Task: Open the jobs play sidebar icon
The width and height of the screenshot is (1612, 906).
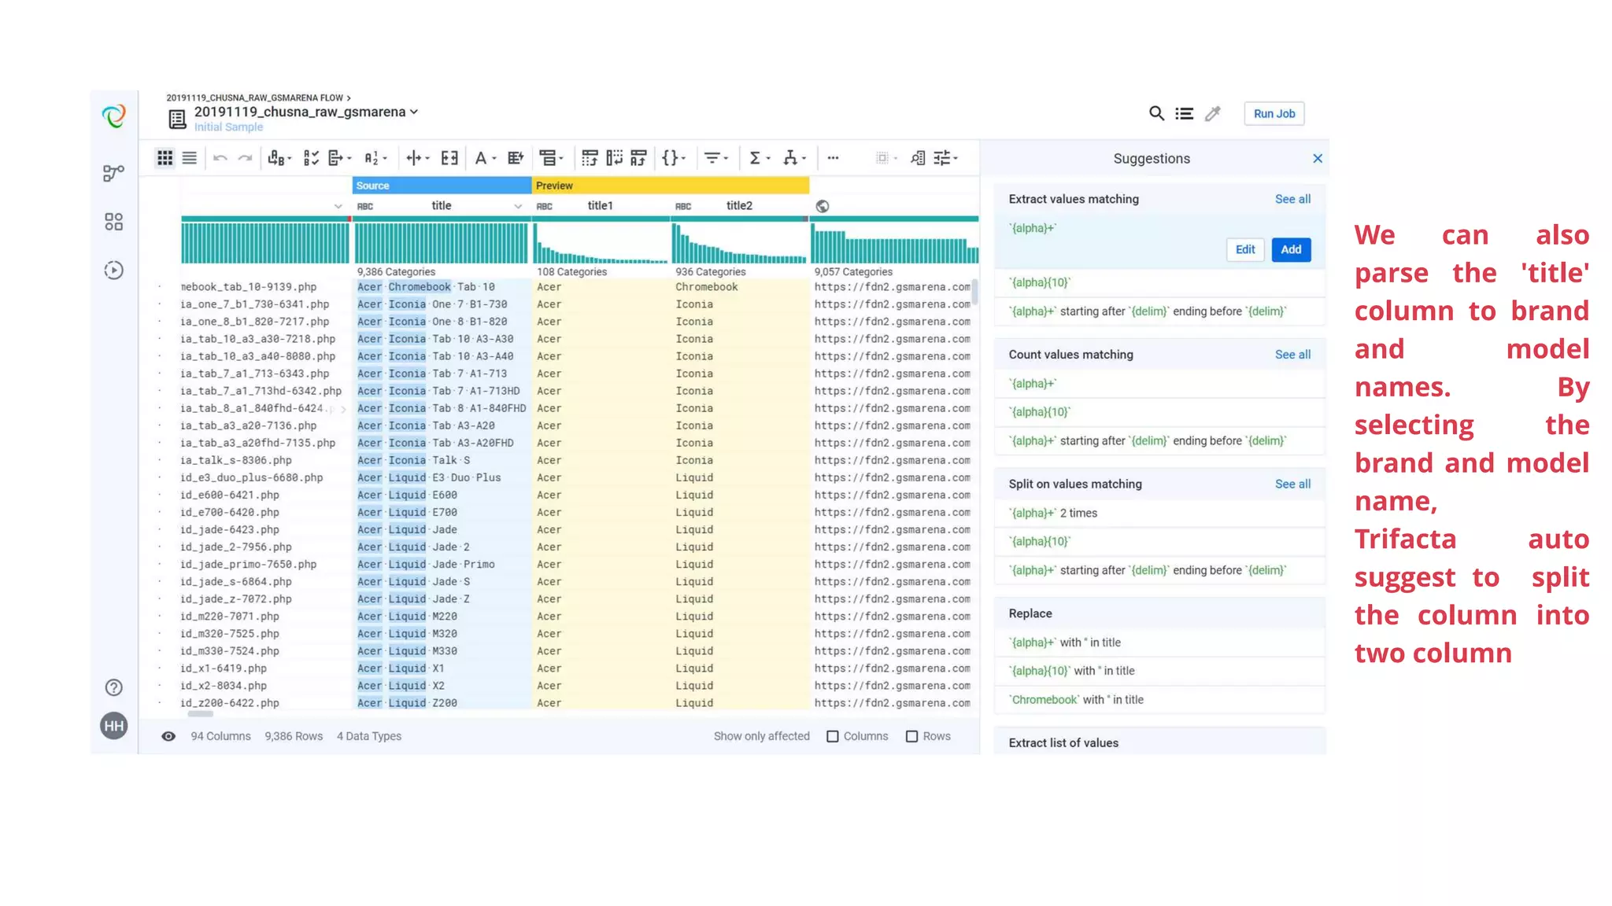Action: 114,271
